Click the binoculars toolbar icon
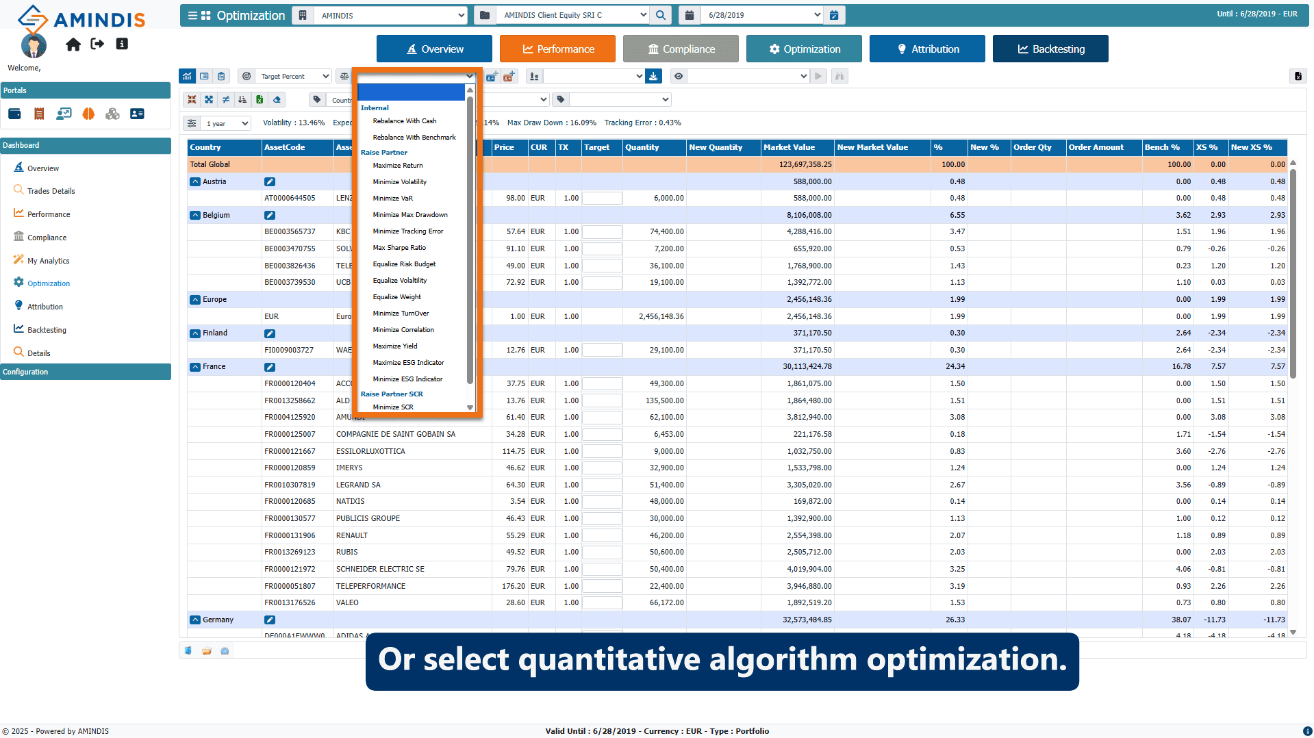Screen dimensions: 1314x738 click(x=839, y=76)
